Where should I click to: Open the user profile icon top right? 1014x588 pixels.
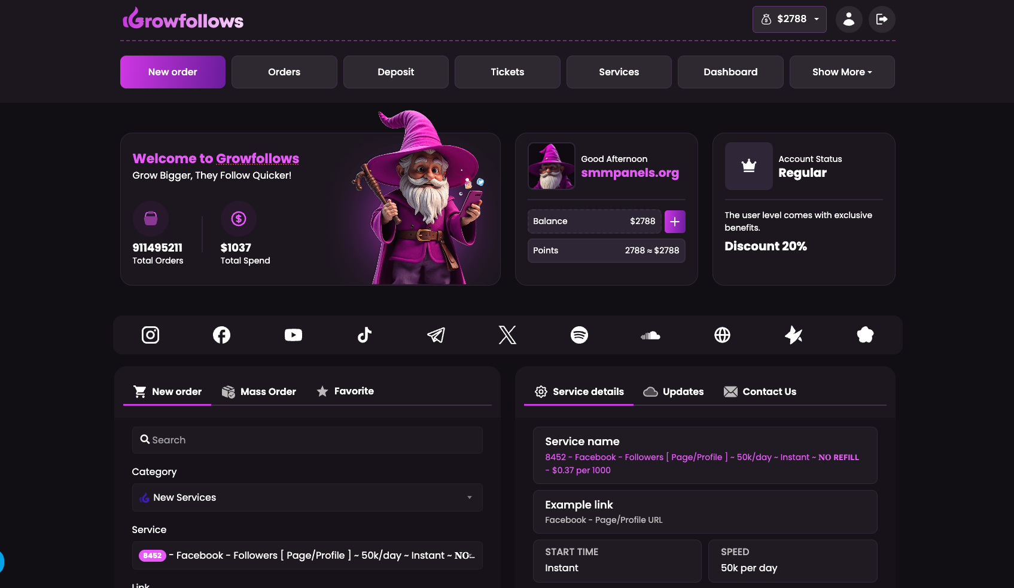[x=849, y=19]
